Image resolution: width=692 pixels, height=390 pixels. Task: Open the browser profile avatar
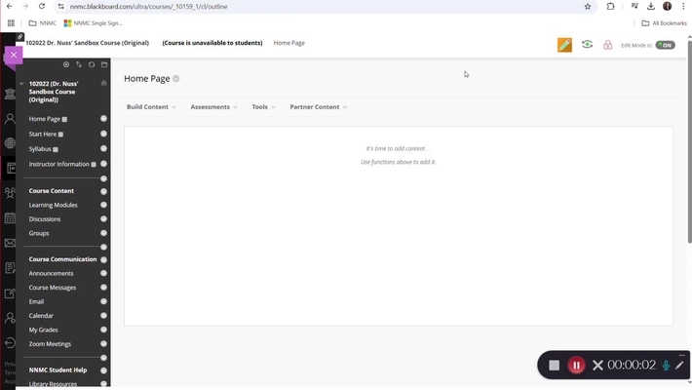tap(667, 7)
